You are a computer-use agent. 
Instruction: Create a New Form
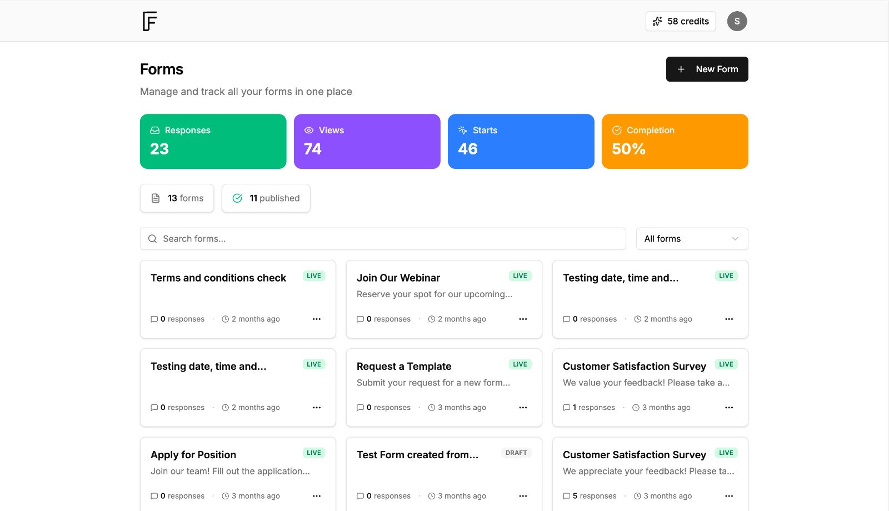coord(707,69)
